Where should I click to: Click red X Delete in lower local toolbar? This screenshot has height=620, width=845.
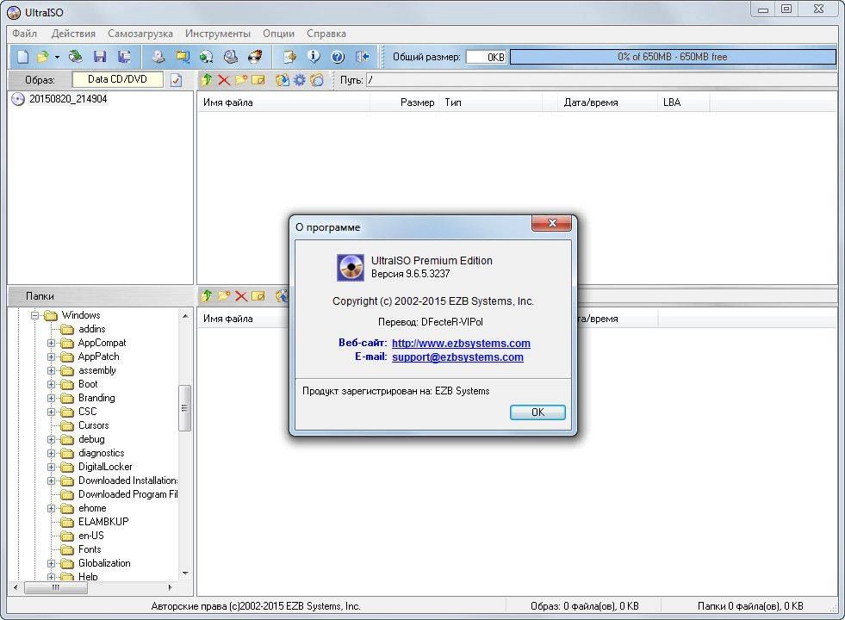[x=241, y=295]
